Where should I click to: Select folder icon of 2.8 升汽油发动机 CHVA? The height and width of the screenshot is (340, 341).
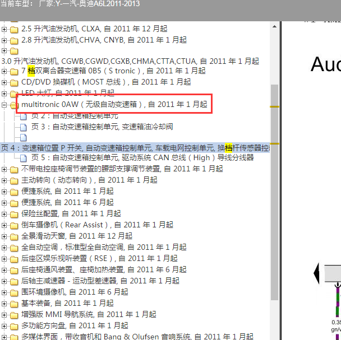click(x=14, y=41)
